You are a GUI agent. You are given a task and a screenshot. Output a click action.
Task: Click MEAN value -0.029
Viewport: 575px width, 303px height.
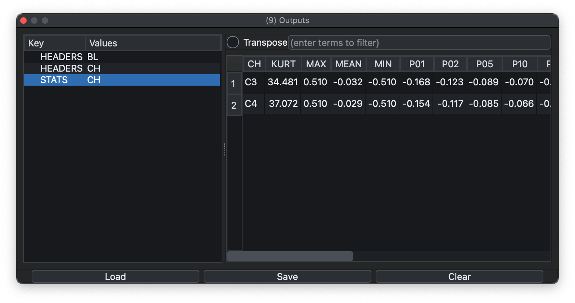click(x=348, y=104)
